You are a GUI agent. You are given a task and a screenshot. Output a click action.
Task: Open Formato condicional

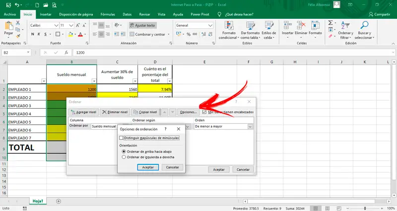(x=229, y=30)
